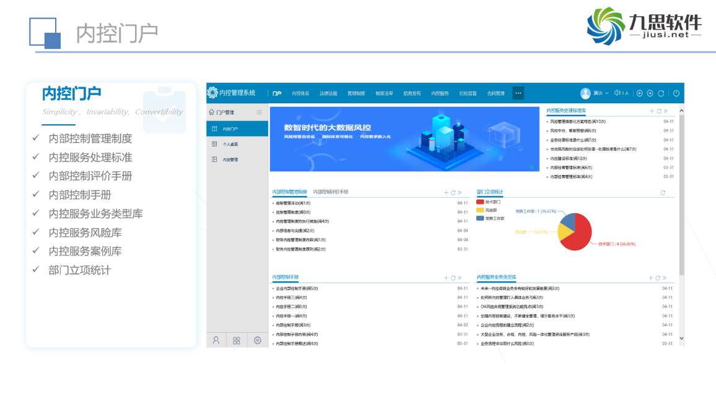
Task: Expand more menu items via ellipsis button
Action: [x=518, y=93]
